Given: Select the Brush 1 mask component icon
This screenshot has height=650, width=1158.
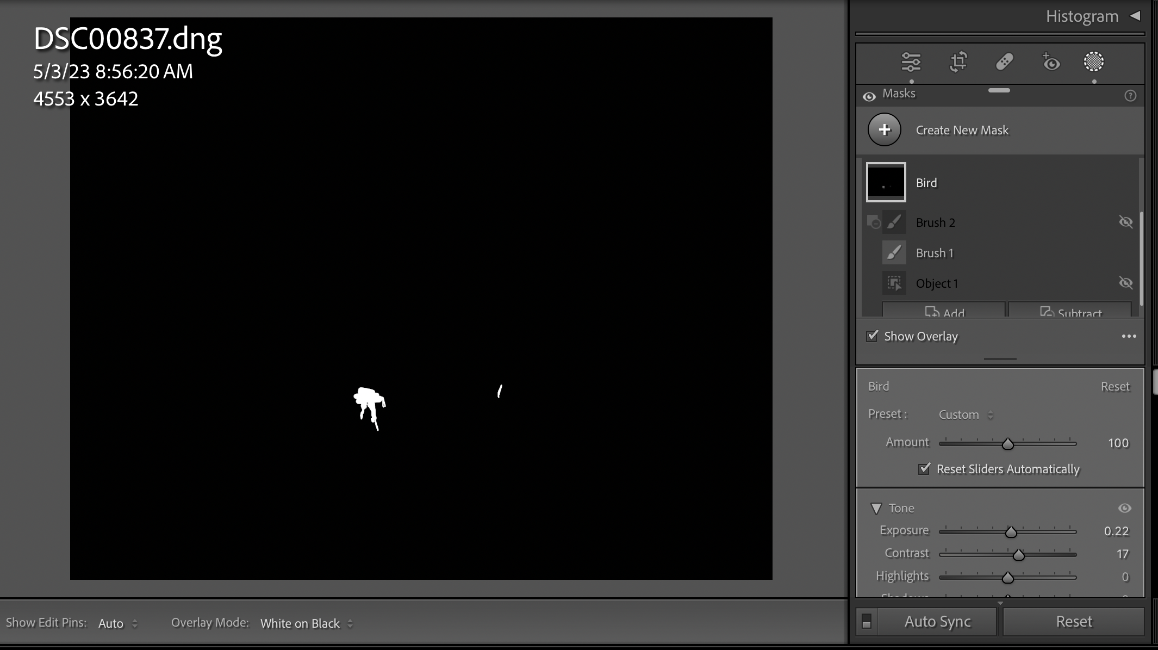Looking at the screenshot, I should pos(895,252).
